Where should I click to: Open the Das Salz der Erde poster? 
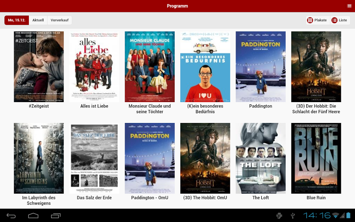[94, 158]
